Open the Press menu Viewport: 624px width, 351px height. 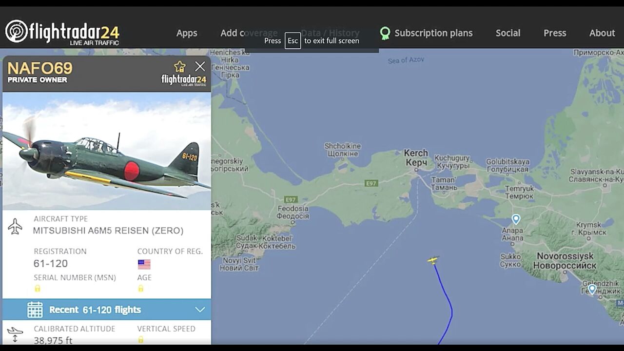(555, 33)
